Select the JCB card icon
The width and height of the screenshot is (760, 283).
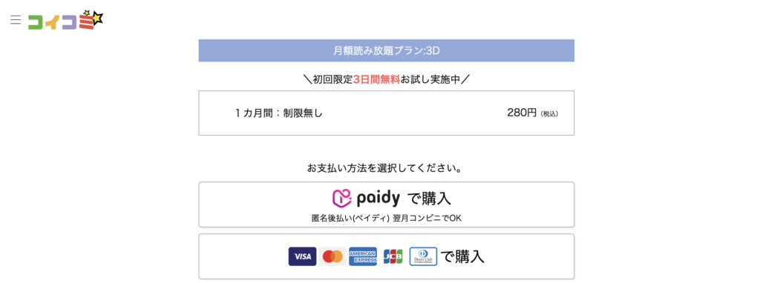[393, 257]
